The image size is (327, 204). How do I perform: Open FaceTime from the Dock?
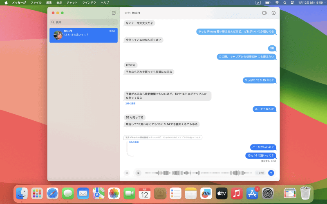[129, 193]
